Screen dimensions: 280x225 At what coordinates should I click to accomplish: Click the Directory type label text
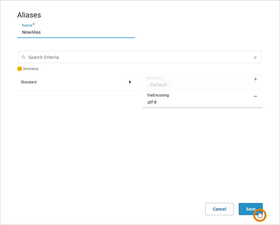31,69
